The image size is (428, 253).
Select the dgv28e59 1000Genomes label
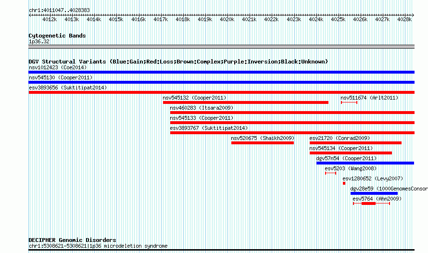pos(389,189)
